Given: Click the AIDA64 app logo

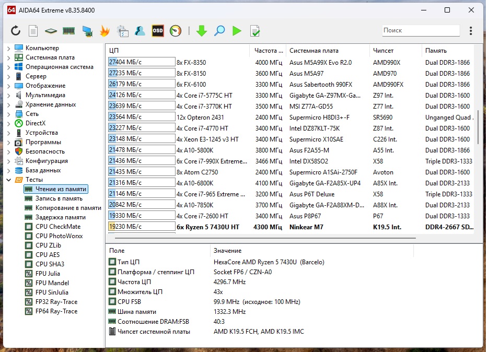Looking at the screenshot, I should click(11, 10).
